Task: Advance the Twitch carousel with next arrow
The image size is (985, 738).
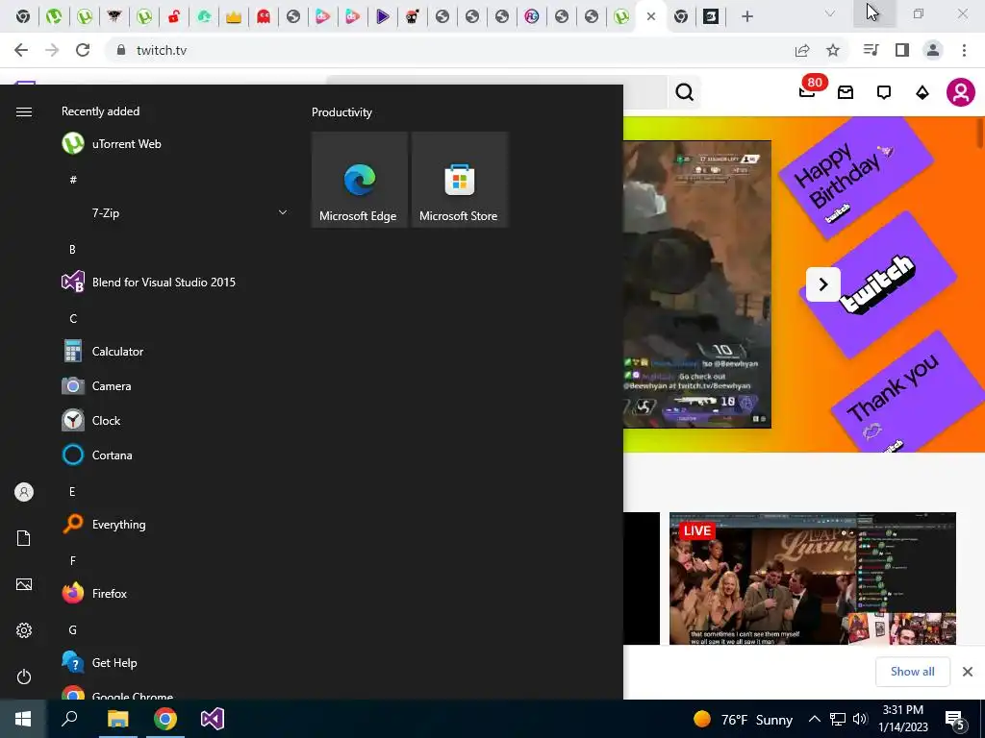Action: point(823,284)
